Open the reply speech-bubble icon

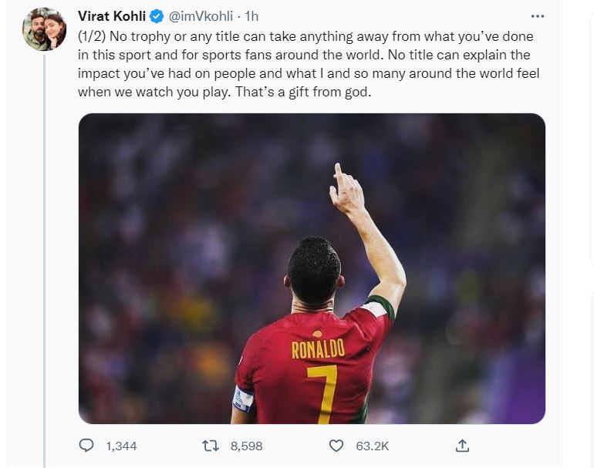86,446
